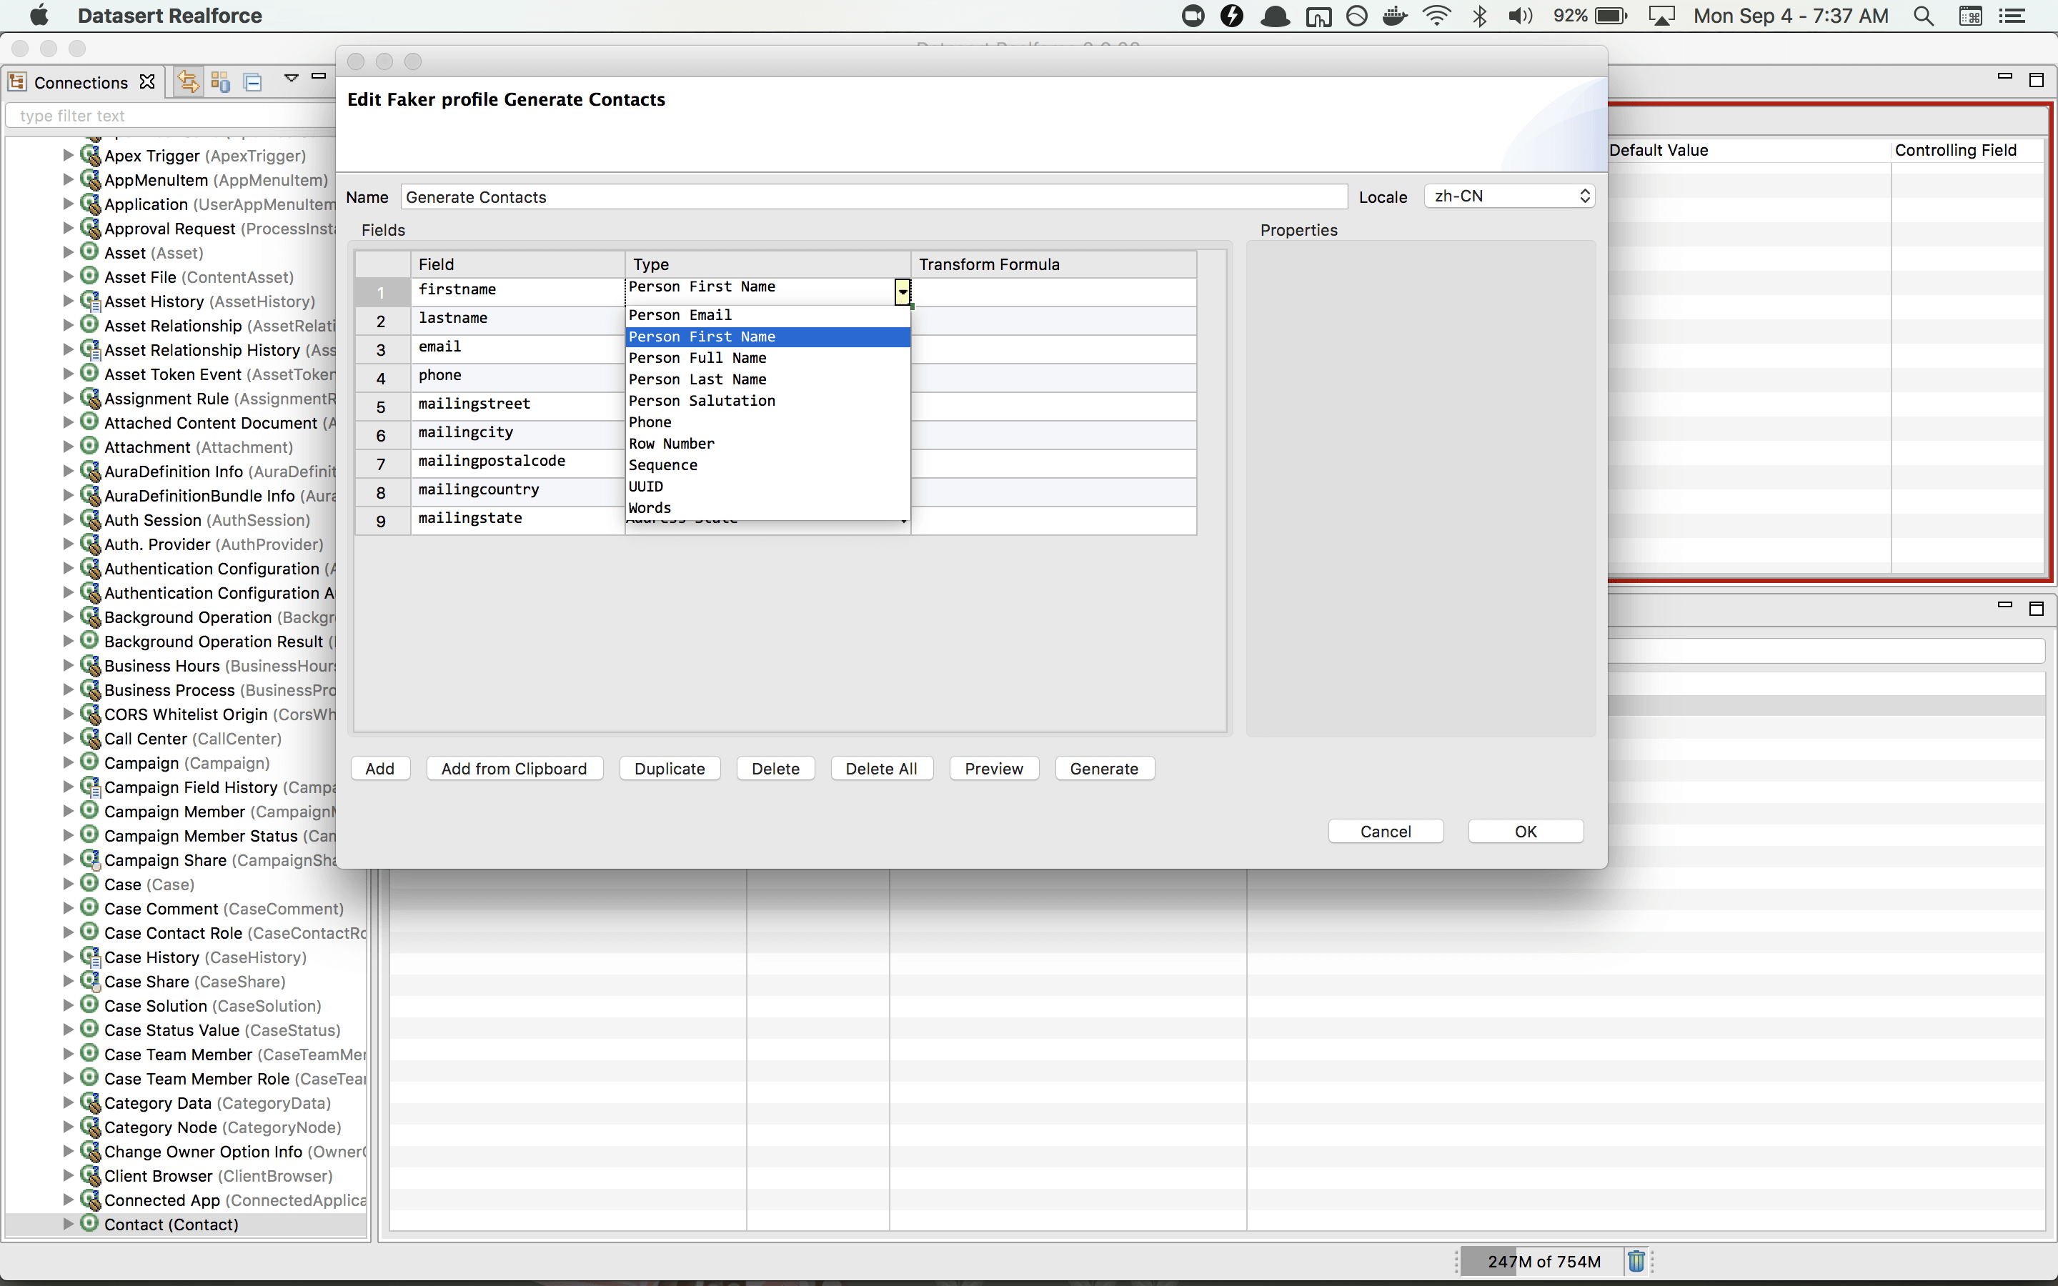Click the Connections tab tree icon
The image size is (2058, 1286).
(x=17, y=81)
